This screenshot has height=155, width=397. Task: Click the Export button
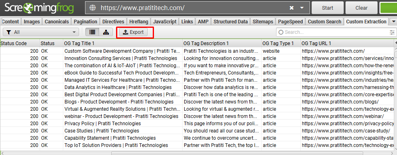[x=133, y=32]
